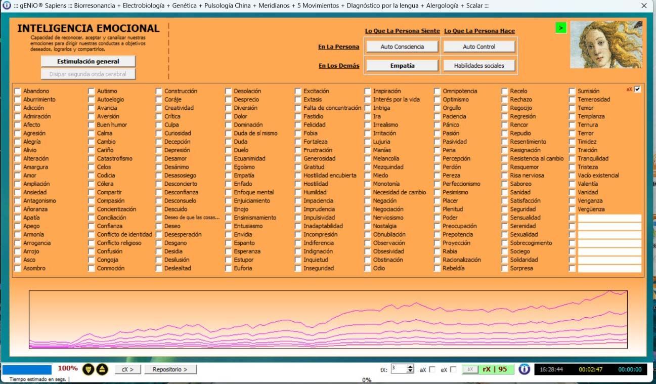This screenshot has width=656, height=384.
Task: Switch to Auto Consciencia quadrant
Action: 402,47
